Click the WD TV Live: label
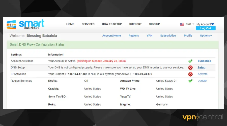Image resolution: width=227 pixels, height=126 pixels. tap(128, 89)
